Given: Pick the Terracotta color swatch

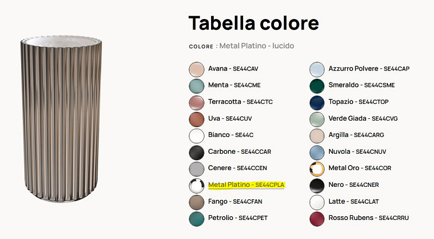Looking at the screenshot, I should (x=196, y=103).
